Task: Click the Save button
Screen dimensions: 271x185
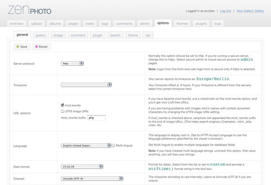Action: click(x=22, y=46)
